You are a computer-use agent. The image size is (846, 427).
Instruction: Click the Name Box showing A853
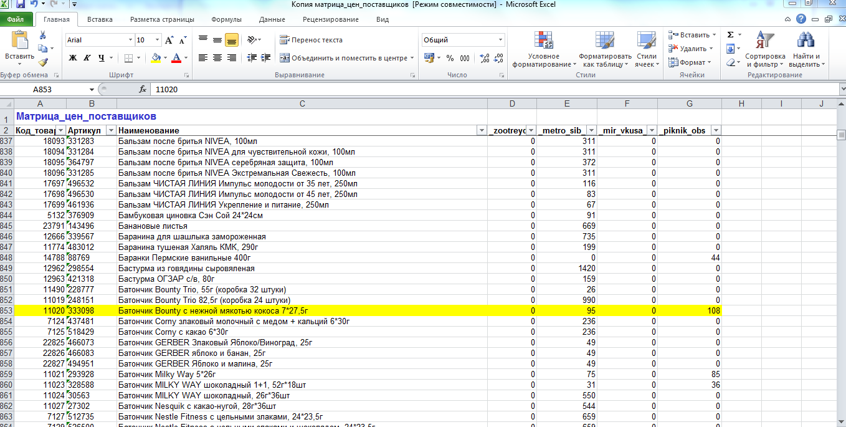coord(44,89)
